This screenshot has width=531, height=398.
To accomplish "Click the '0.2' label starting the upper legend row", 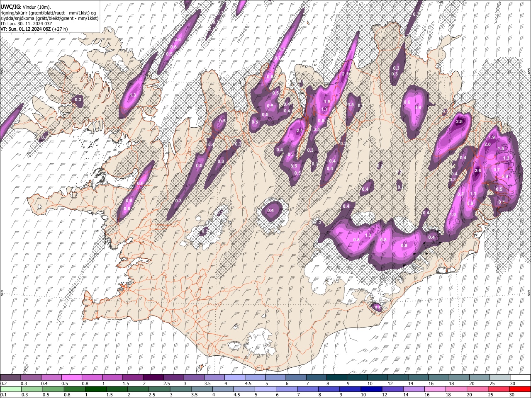I will 3,383.
